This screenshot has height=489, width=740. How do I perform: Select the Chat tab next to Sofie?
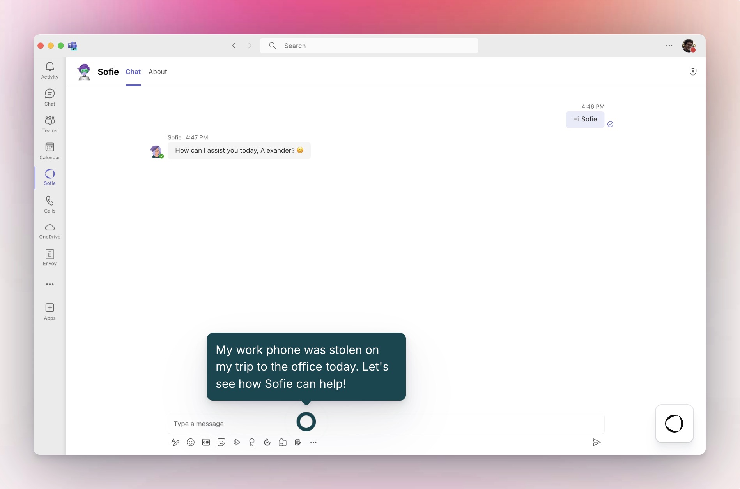[133, 72]
